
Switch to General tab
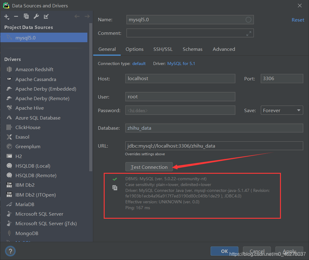pos(107,49)
